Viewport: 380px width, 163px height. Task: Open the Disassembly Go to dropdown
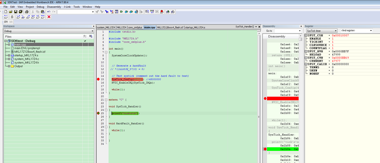[300, 31]
